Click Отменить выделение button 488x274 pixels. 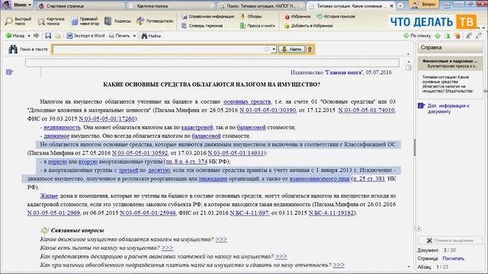[x=450, y=241]
